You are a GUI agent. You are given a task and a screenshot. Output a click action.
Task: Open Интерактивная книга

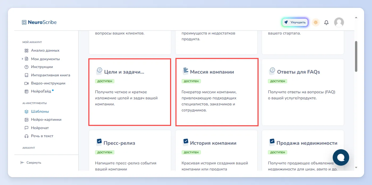coord(50,75)
